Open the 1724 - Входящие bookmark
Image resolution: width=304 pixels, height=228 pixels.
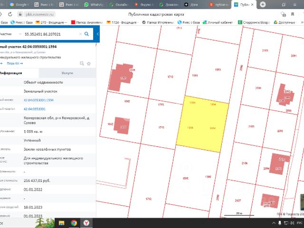[x=123, y=22]
